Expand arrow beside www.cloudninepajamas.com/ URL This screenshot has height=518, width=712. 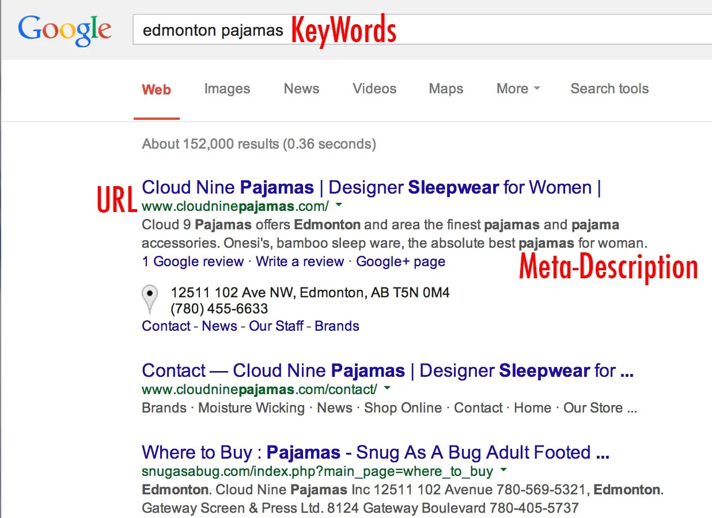[339, 205]
